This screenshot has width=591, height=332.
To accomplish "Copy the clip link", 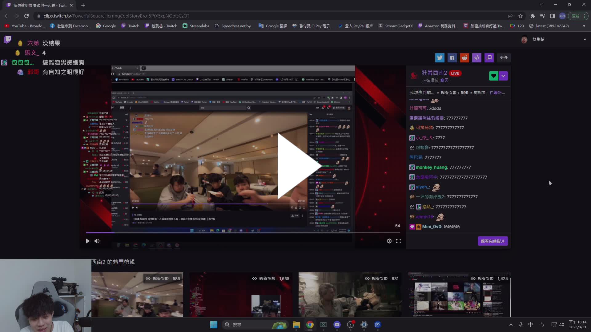I will pyautogui.click(x=489, y=57).
